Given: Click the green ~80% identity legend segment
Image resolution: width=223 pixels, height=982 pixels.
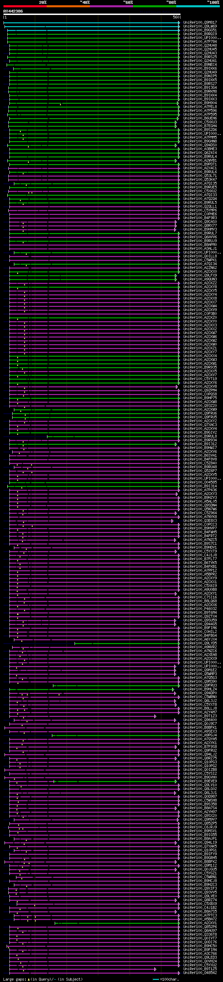Looking at the screenshot, I should click(x=155, y=6).
